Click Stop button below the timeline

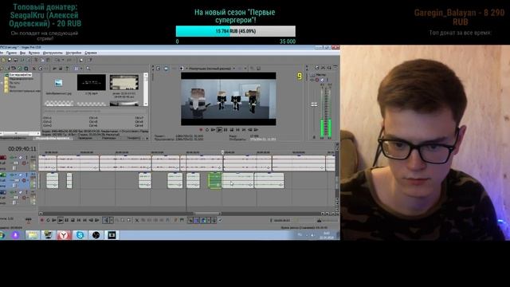[x=73, y=220]
